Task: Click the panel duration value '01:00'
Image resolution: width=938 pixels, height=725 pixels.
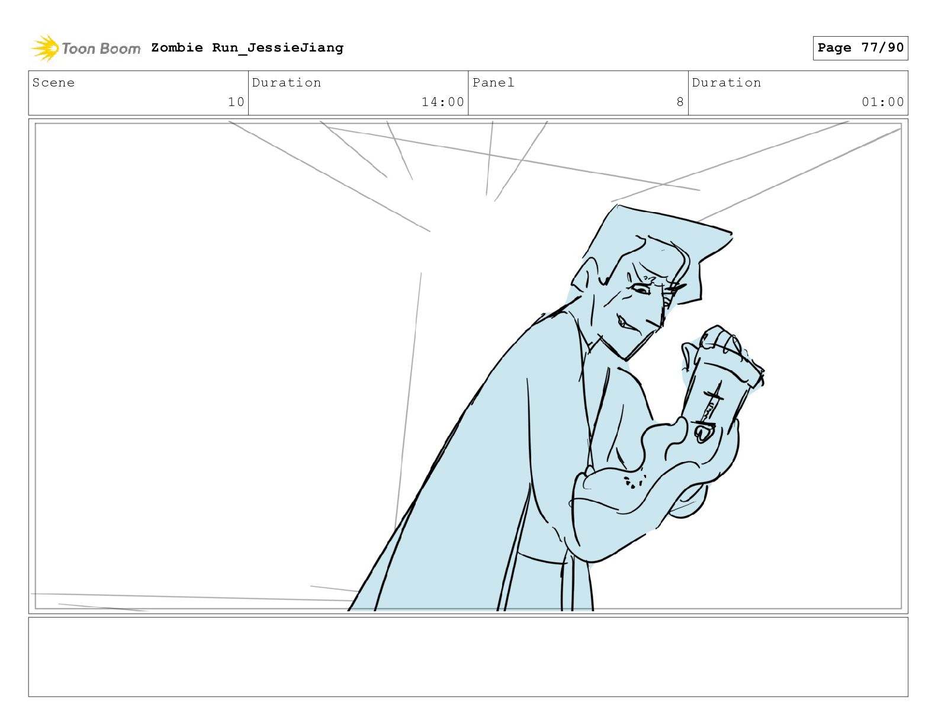Action: click(883, 102)
